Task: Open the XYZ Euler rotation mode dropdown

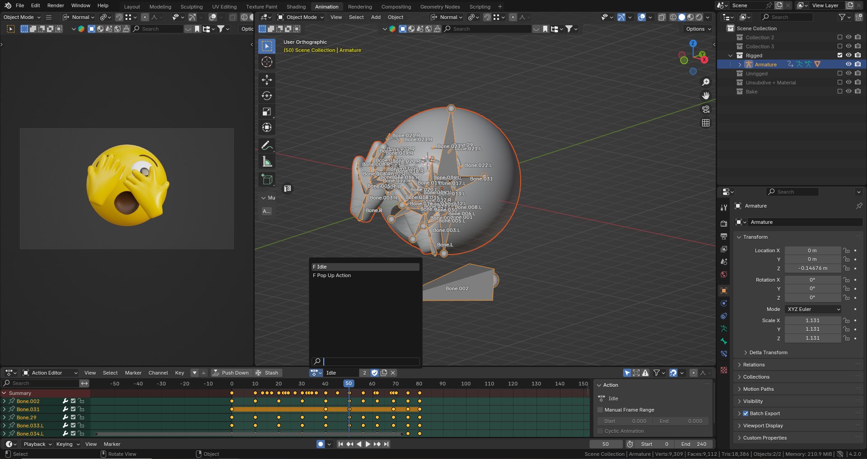Action: click(813, 309)
